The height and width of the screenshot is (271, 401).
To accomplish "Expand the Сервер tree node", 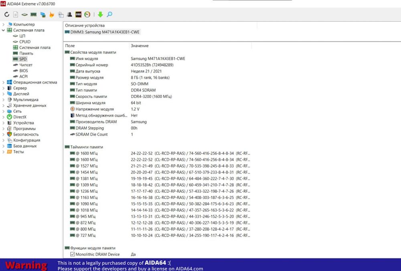I will [x=3, y=88].
